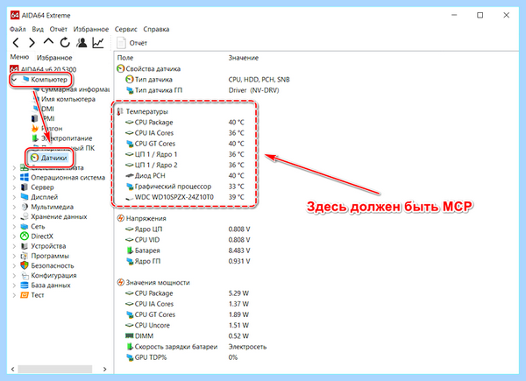
Task: Select the Тип датчика ГП row
Action: click(x=203, y=90)
